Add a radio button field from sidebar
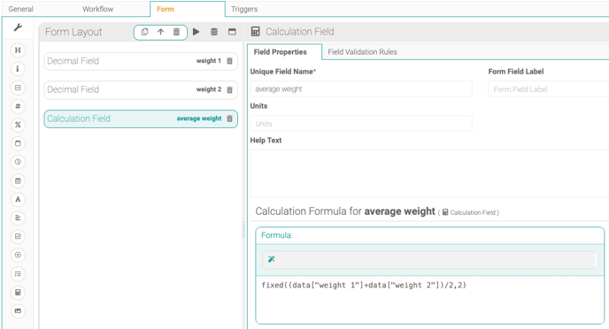This screenshot has width=609, height=329. [18, 255]
